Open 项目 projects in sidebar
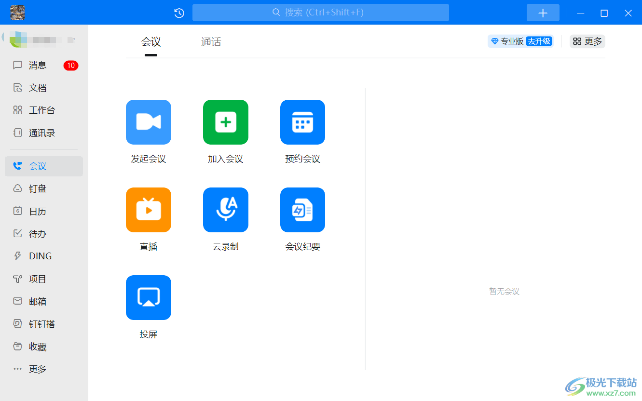Image resolution: width=642 pixels, height=401 pixels. tap(44, 279)
